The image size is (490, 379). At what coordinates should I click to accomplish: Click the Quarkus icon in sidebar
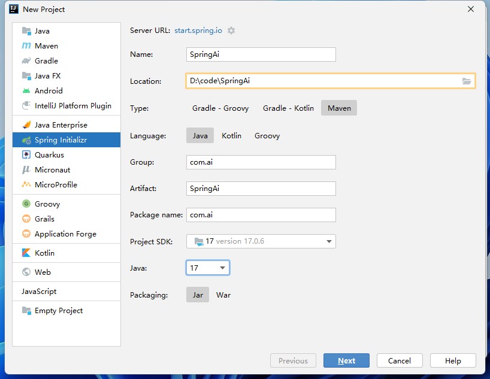click(x=26, y=154)
